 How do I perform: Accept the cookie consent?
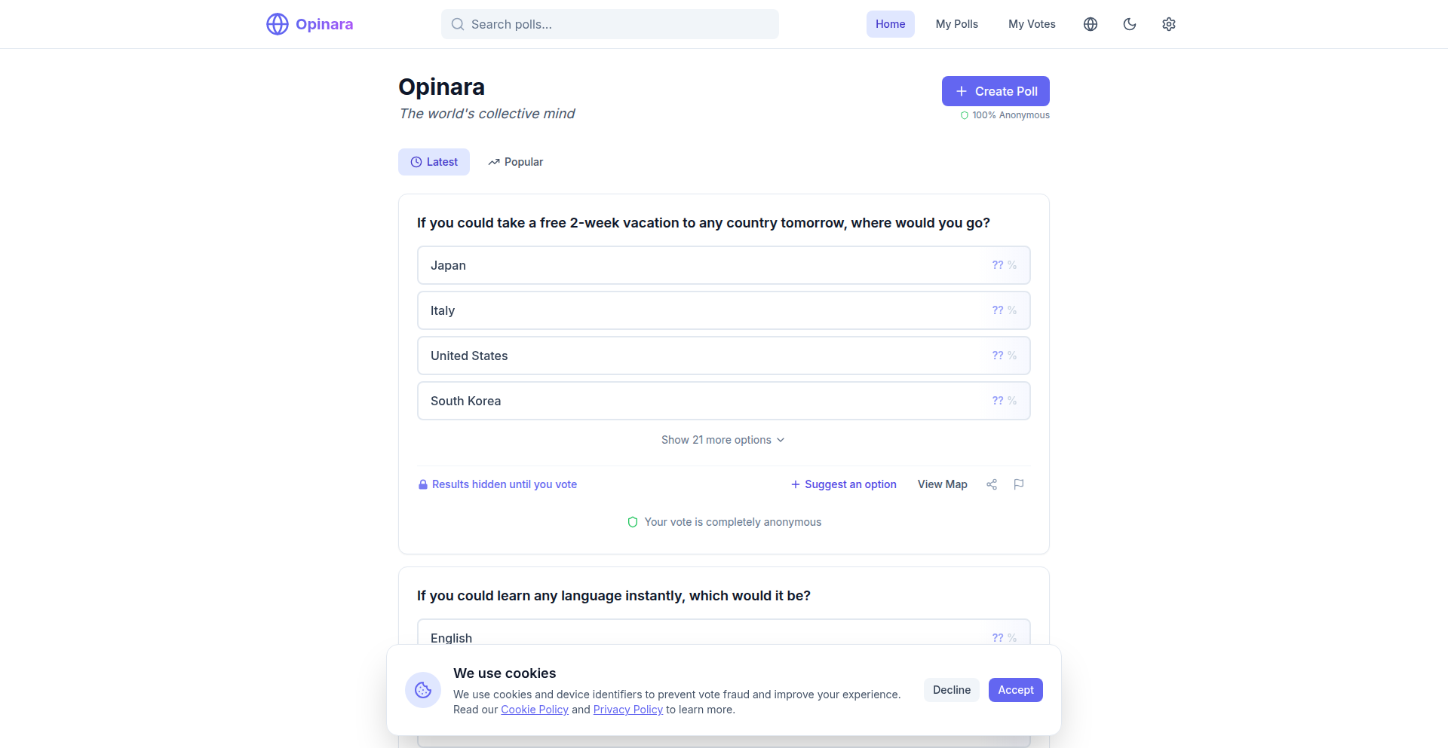pos(1015,689)
